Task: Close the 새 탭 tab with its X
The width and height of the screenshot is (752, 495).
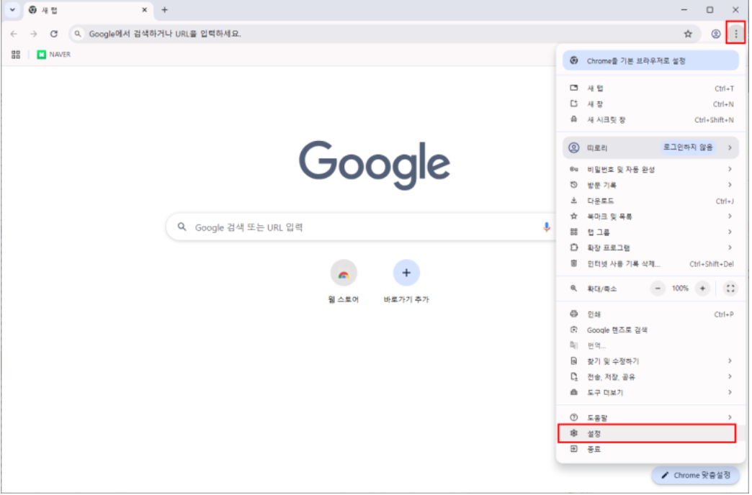Action: (x=144, y=10)
